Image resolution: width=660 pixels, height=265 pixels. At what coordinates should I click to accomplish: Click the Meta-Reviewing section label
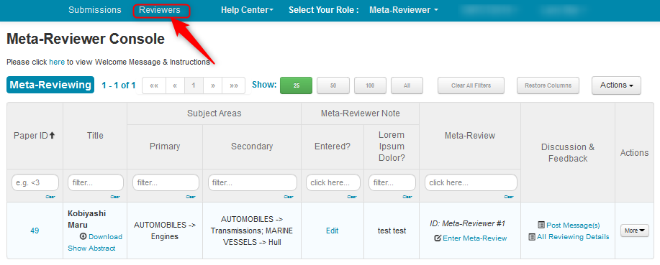point(50,85)
